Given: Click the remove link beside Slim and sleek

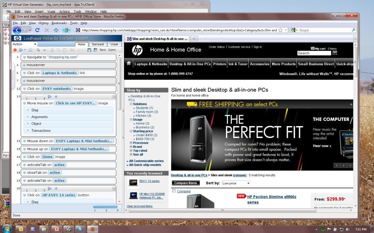Looking at the screenshot, I should pyautogui.click(x=240, y=175).
